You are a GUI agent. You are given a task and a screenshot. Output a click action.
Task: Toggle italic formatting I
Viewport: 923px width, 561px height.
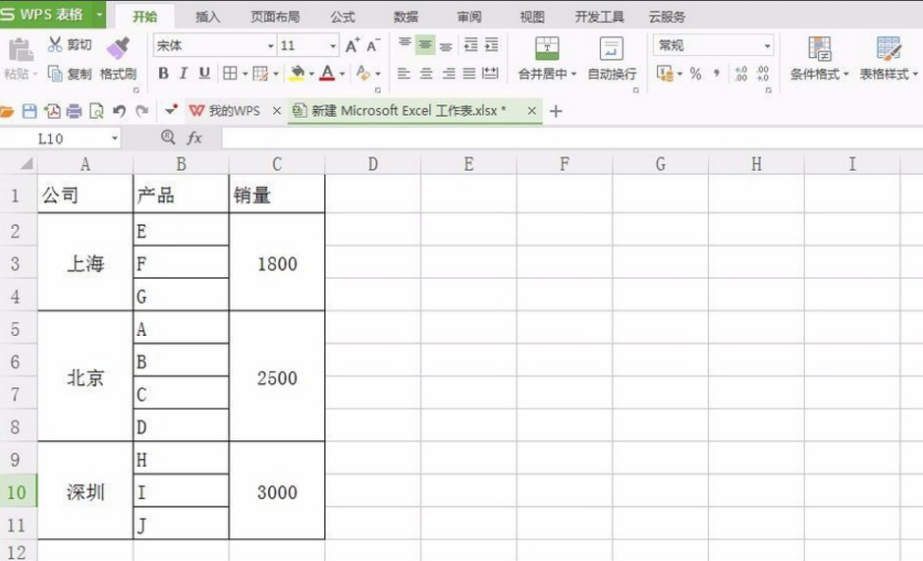(x=184, y=74)
